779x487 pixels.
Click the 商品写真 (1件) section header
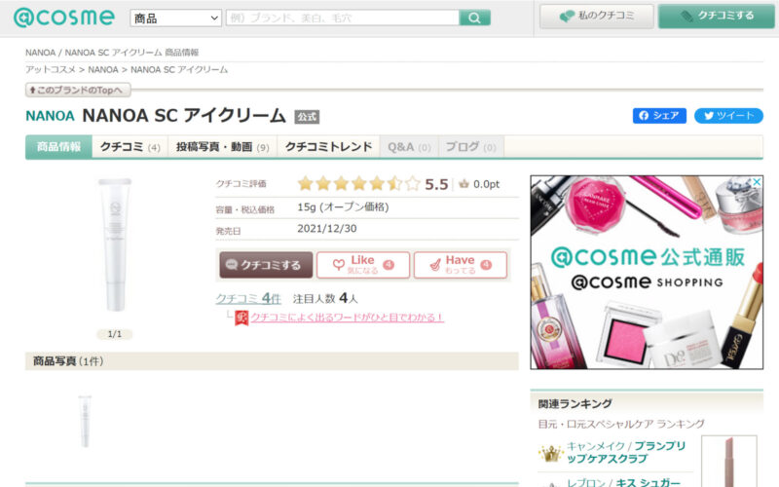(272, 361)
